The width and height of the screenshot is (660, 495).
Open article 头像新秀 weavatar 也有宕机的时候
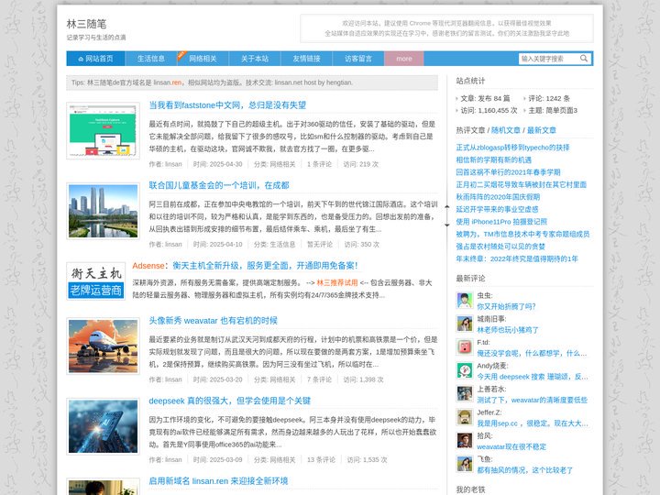click(x=213, y=320)
